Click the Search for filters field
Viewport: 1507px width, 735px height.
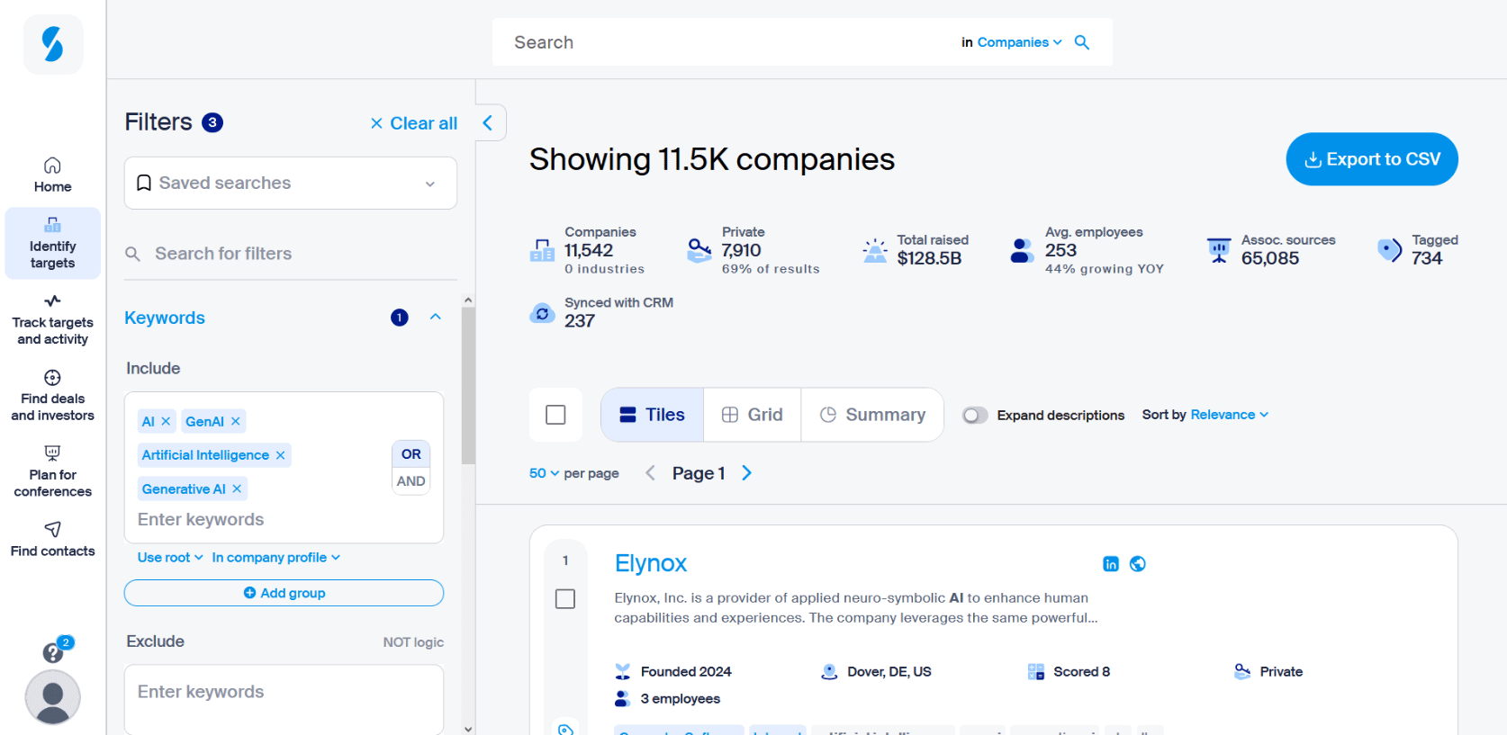coord(290,254)
